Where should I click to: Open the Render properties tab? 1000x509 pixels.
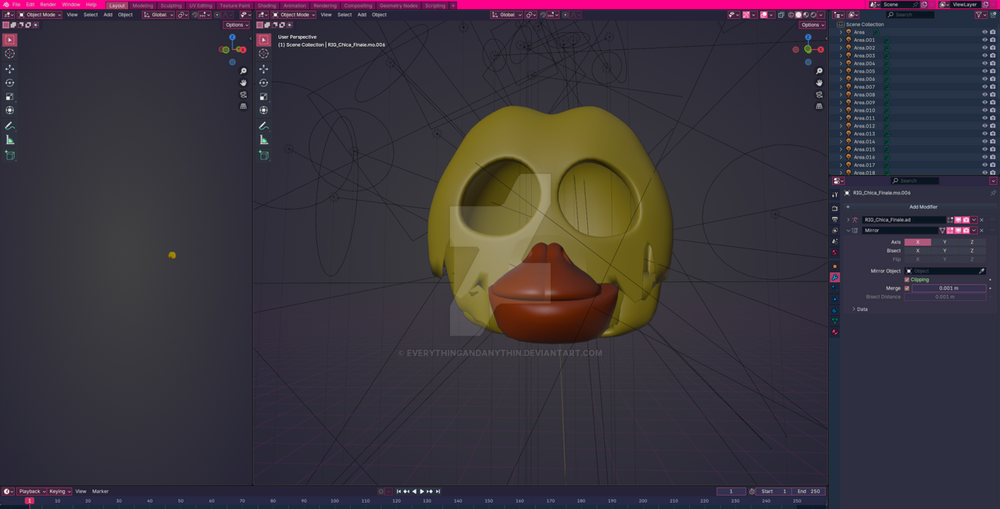click(835, 208)
